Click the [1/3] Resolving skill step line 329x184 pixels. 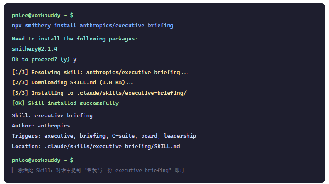pos(100,72)
